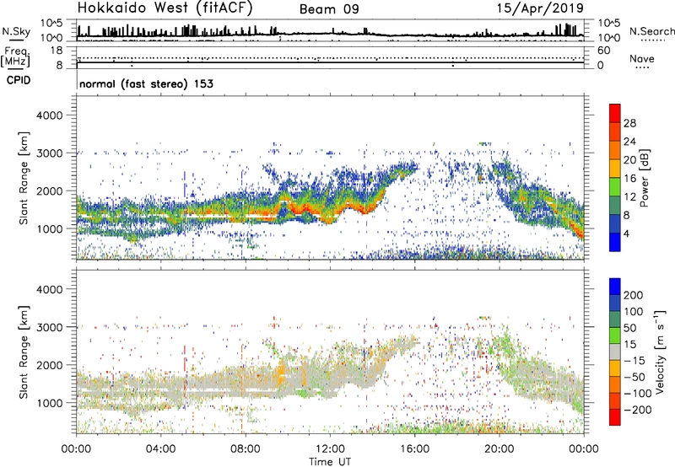Click the '60' Nave axis value
Screen dimensions: 675x467
coord(603,51)
